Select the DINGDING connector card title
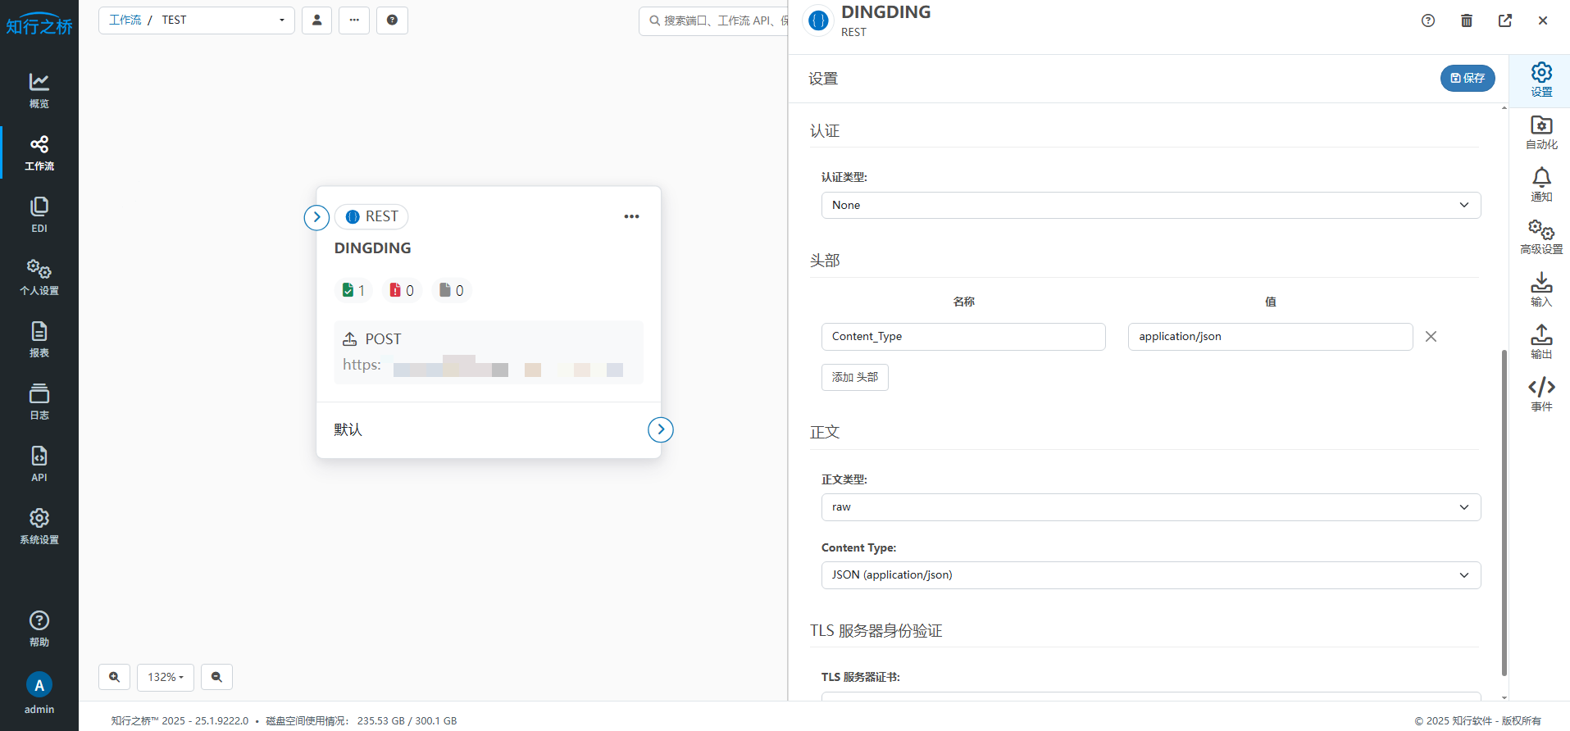1570x731 pixels. 373,248
